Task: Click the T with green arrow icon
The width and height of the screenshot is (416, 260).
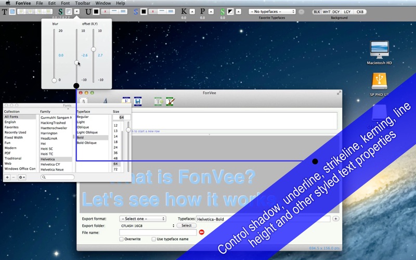Action: (x=159, y=101)
